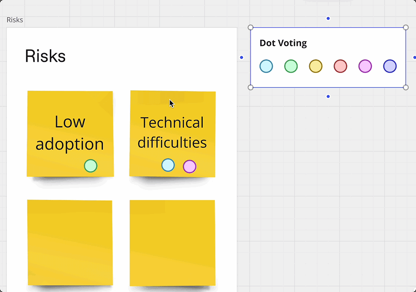Click the bottom-left resize handle of Dot Voting
The image size is (416, 292).
pyautogui.click(x=251, y=87)
